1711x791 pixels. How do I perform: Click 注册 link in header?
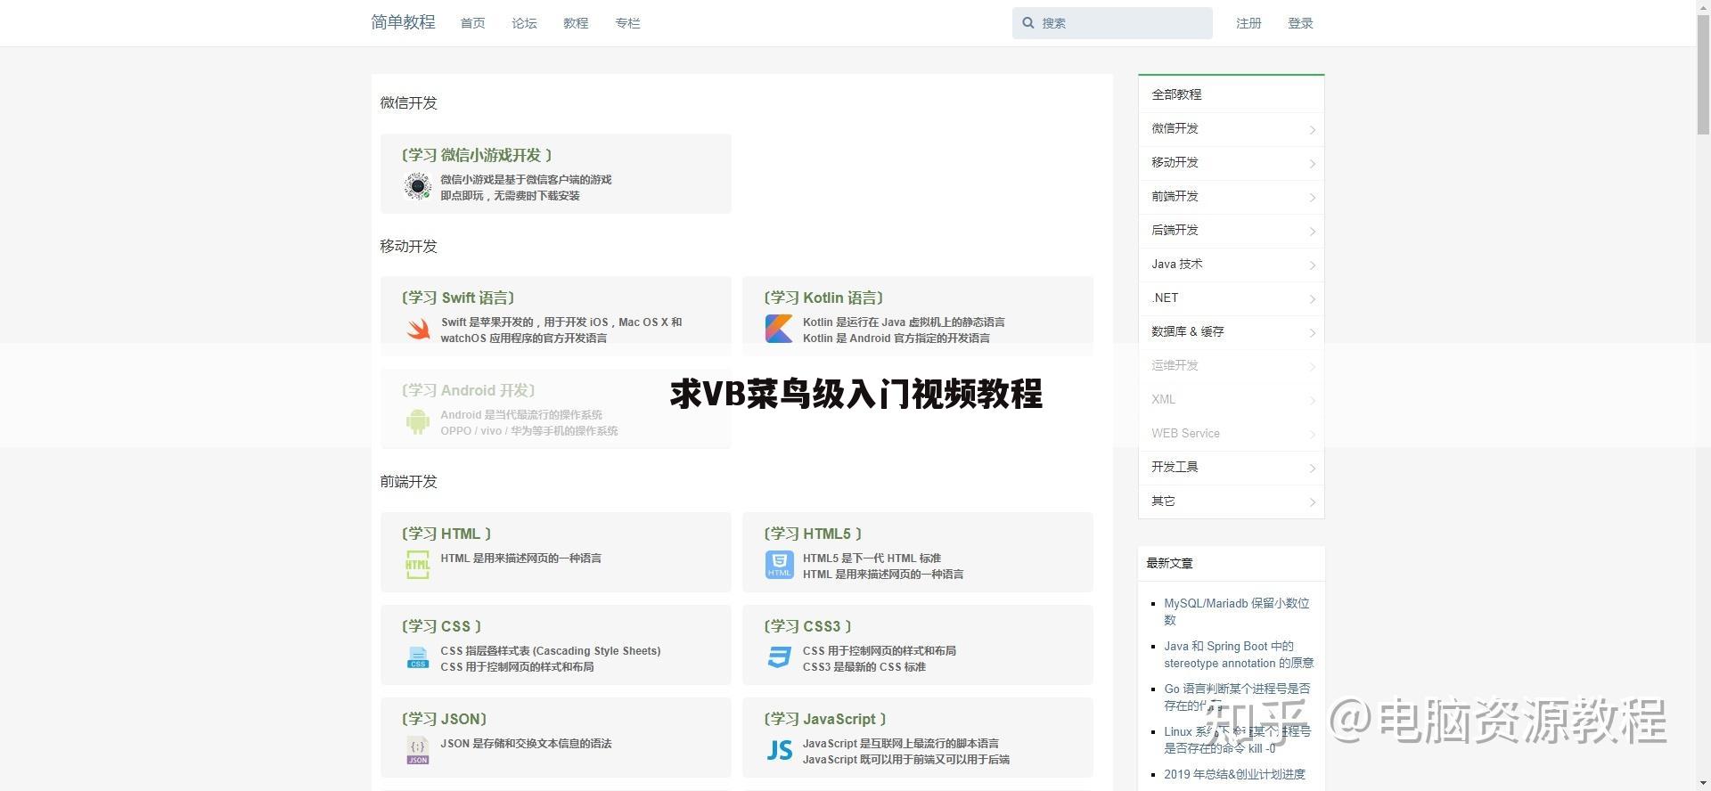point(1248,23)
